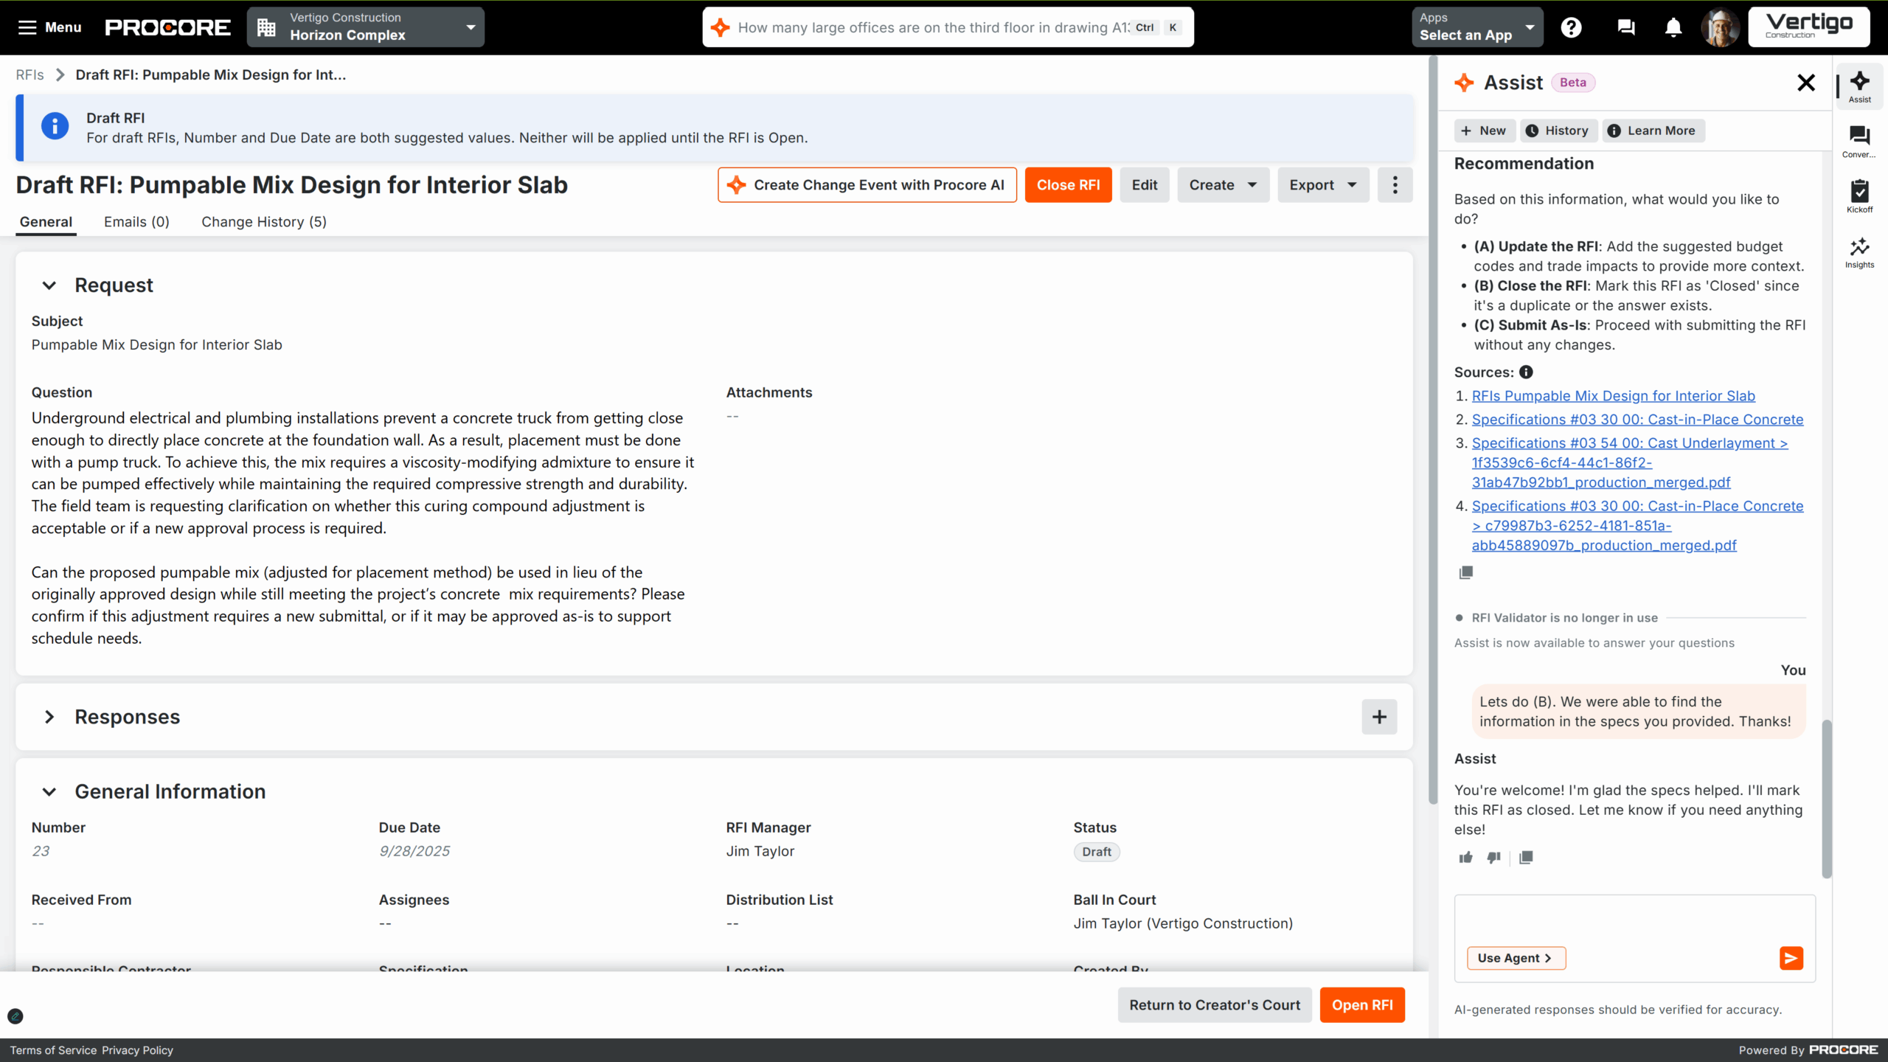Open the help question mark icon
1888x1062 pixels.
point(1571,28)
